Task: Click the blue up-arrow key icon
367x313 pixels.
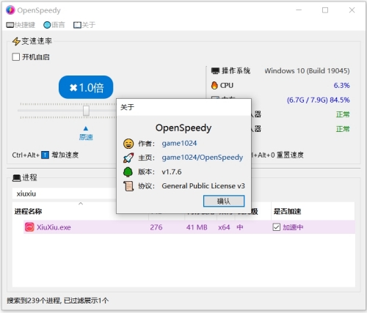Action: click(x=45, y=155)
